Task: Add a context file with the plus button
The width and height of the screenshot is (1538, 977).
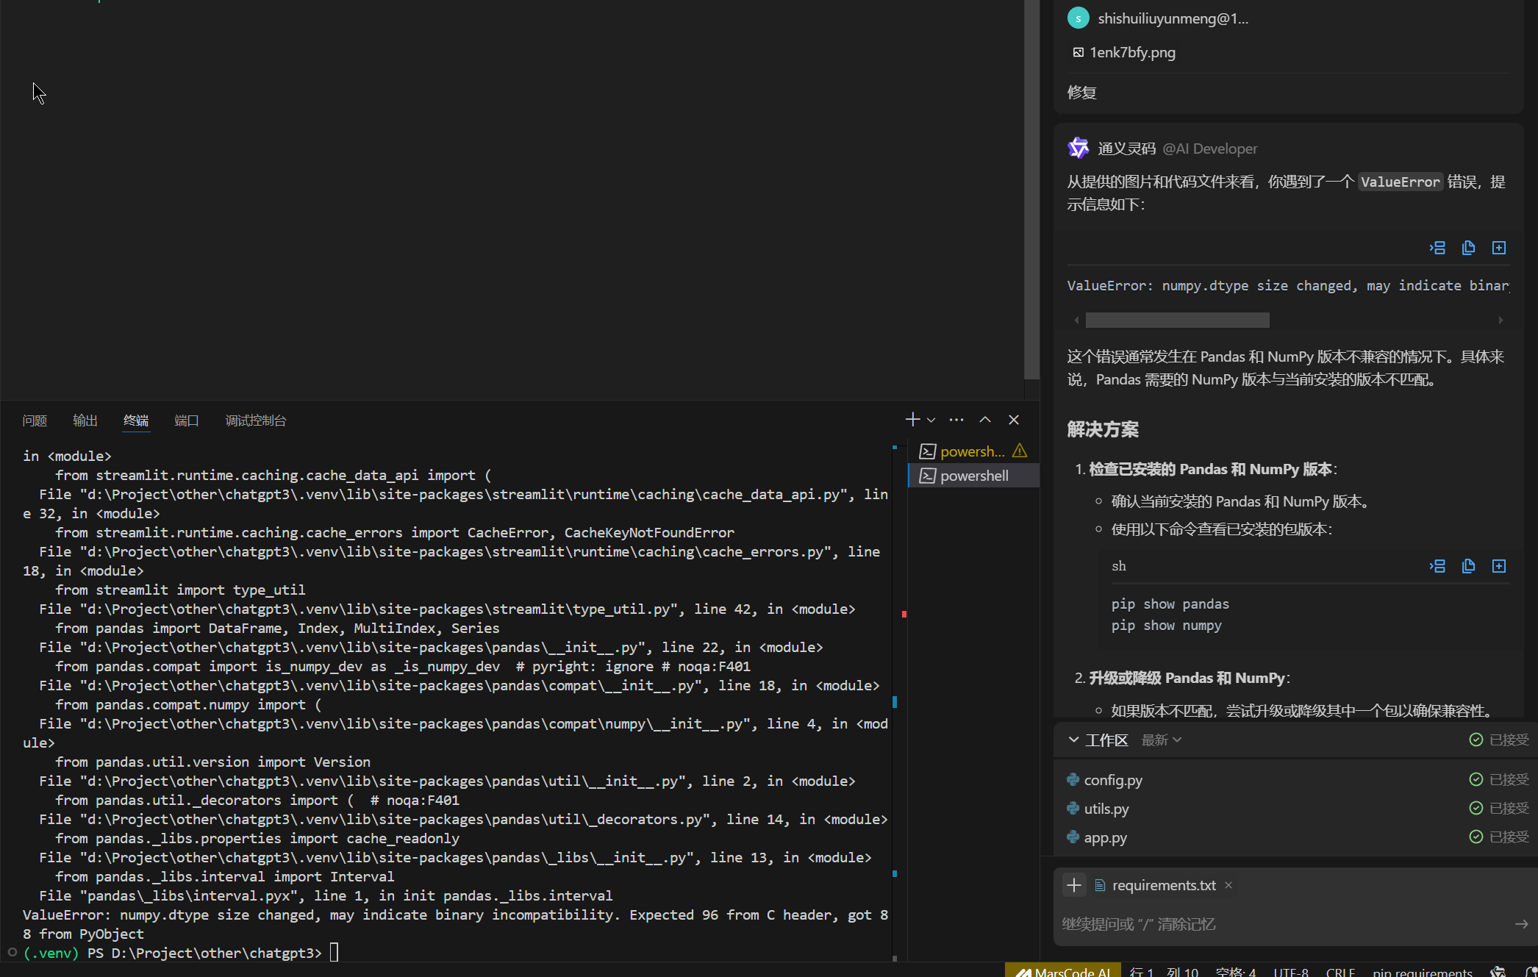Action: 1074,885
